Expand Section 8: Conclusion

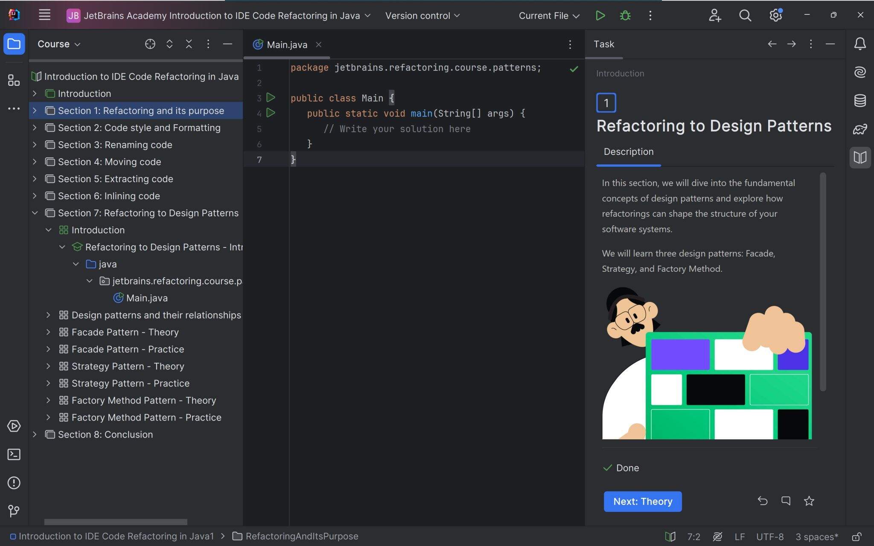(x=35, y=434)
